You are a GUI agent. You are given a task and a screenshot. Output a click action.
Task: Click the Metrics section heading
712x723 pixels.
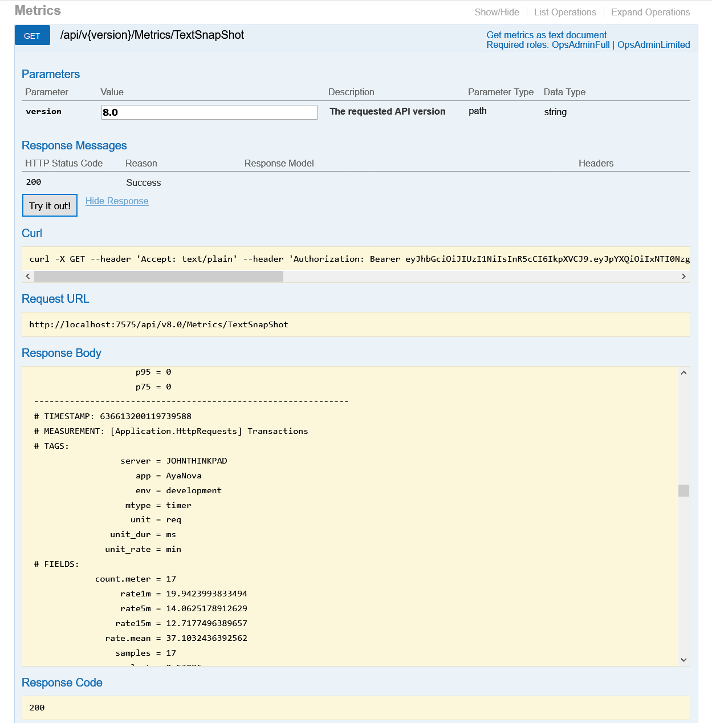pos(38,11)
